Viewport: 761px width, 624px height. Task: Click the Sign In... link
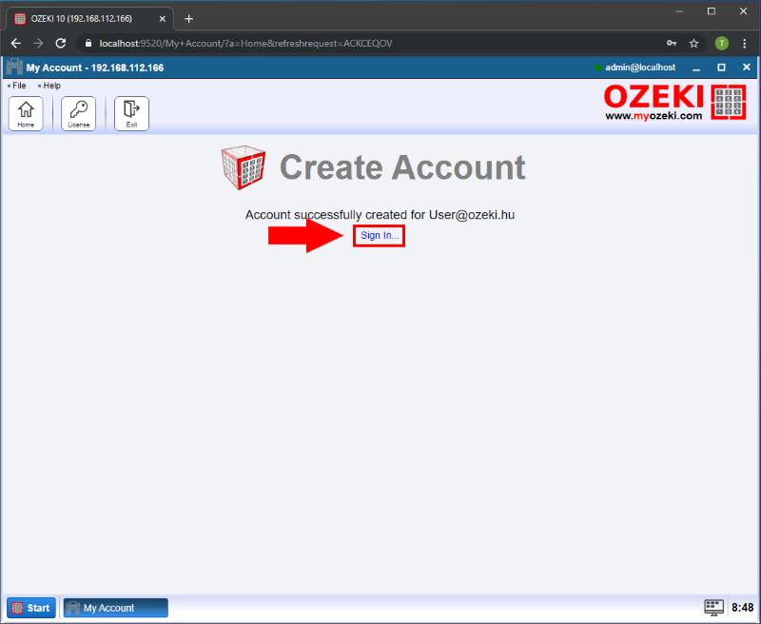[x=380, y=236]
